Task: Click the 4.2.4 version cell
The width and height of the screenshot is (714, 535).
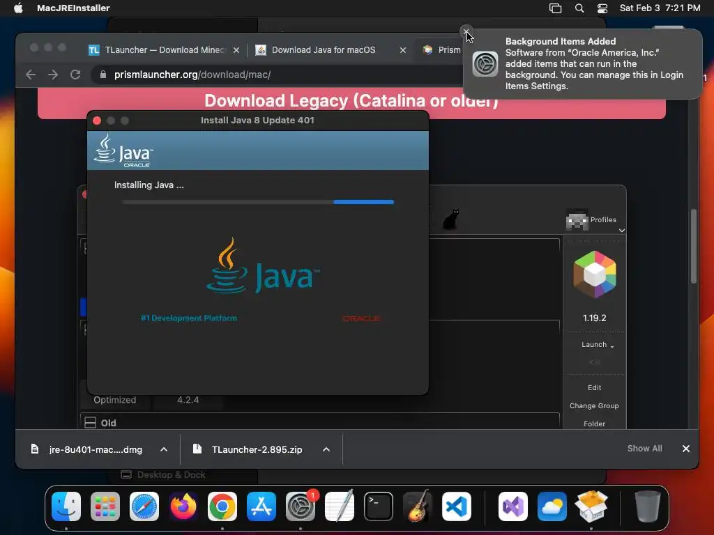Action: point(188,400)
